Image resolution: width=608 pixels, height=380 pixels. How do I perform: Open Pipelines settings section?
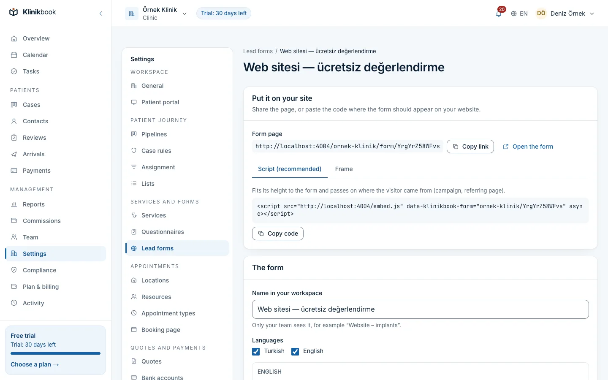177,134
